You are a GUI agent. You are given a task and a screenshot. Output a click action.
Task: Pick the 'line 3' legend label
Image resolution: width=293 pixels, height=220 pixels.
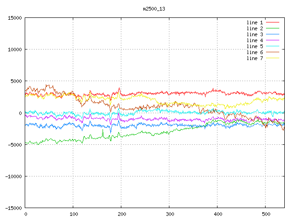coord(255,34)
